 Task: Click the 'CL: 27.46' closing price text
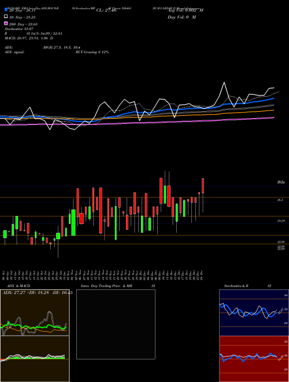[106, 10]
